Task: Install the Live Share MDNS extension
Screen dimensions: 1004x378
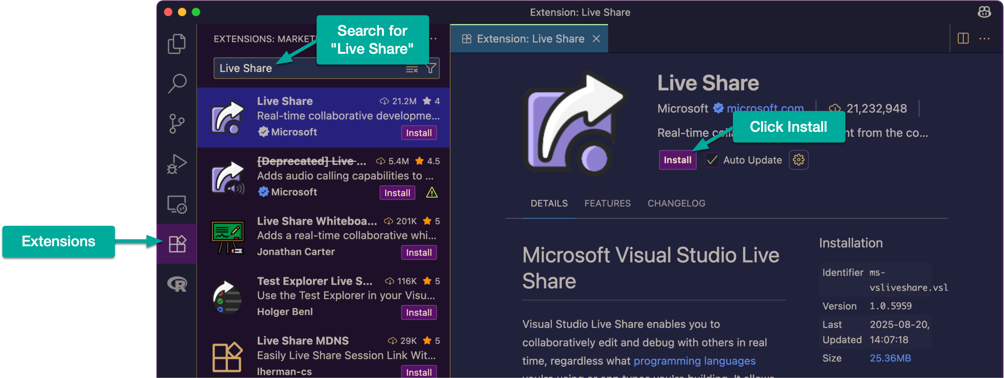Action: (x=419, y=372)
